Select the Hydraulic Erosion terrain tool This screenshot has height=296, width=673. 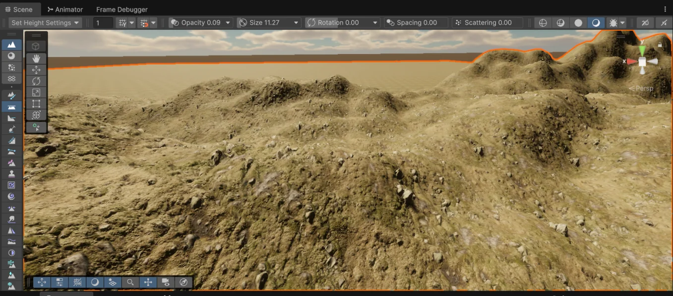point(12,276)
